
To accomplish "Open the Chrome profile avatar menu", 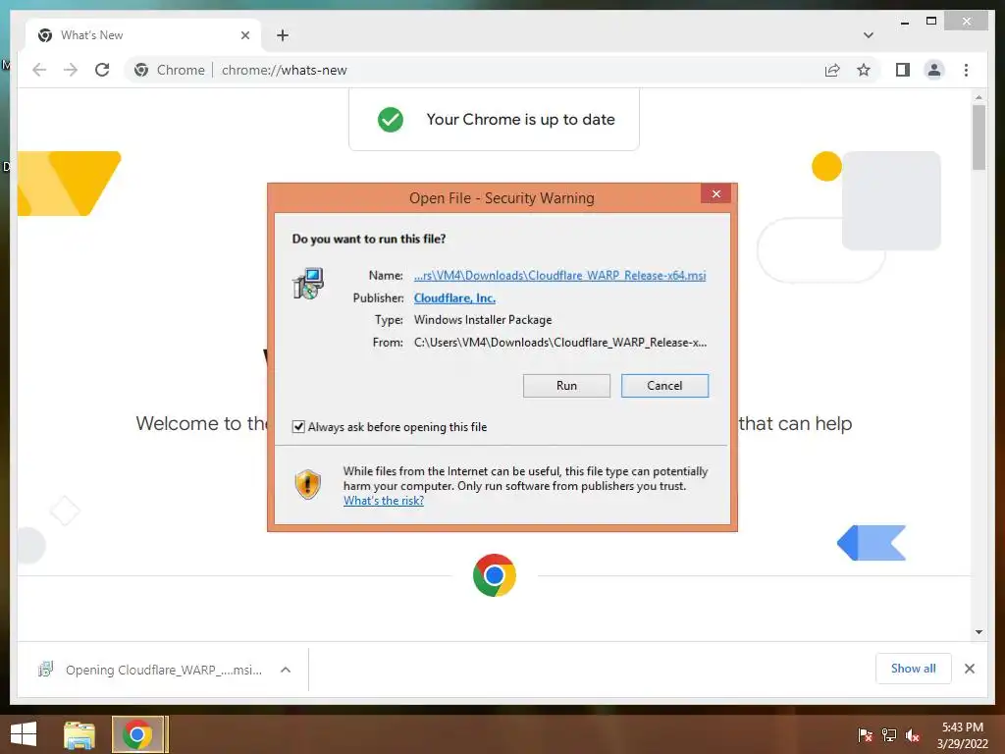I will coord(934,70).
